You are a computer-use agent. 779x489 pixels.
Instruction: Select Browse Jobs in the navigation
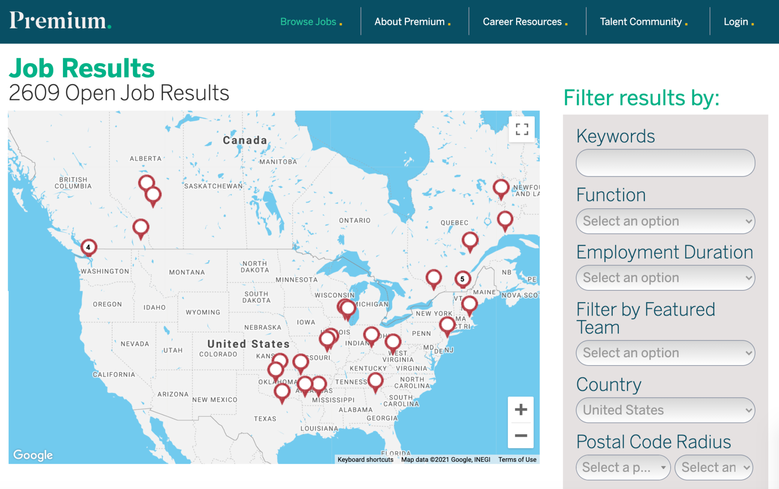pyautogui.click(x=309, y=22)
